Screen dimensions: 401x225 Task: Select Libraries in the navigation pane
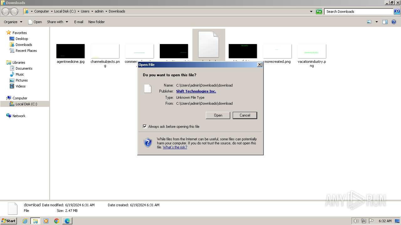[x=19, y=62]
